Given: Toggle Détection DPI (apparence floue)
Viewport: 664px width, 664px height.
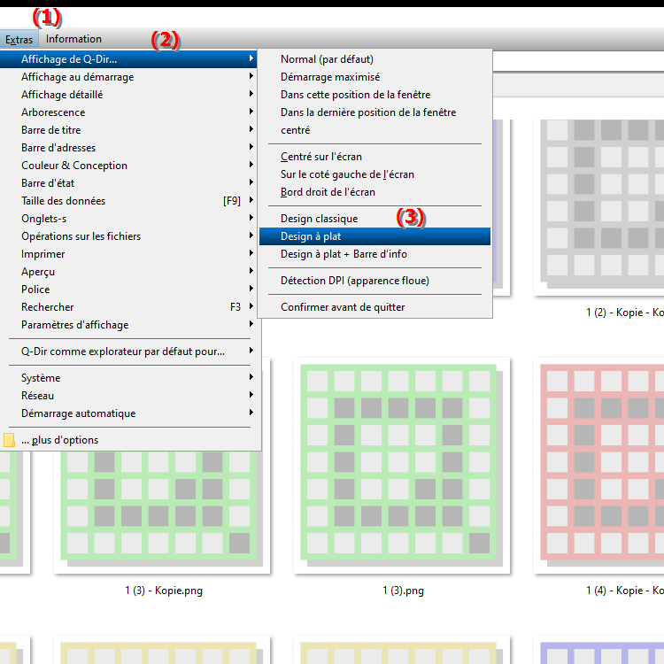Looking at the screenshot, I should (x=374, y=281).
